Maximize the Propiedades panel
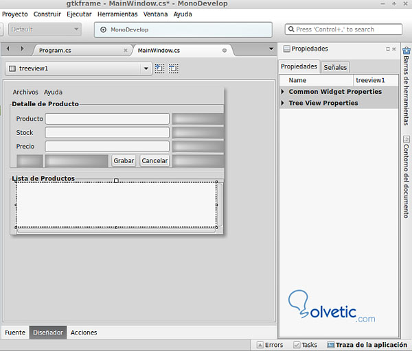The width and height of the screenshot is (412, 351). click(x=388, y=49)
